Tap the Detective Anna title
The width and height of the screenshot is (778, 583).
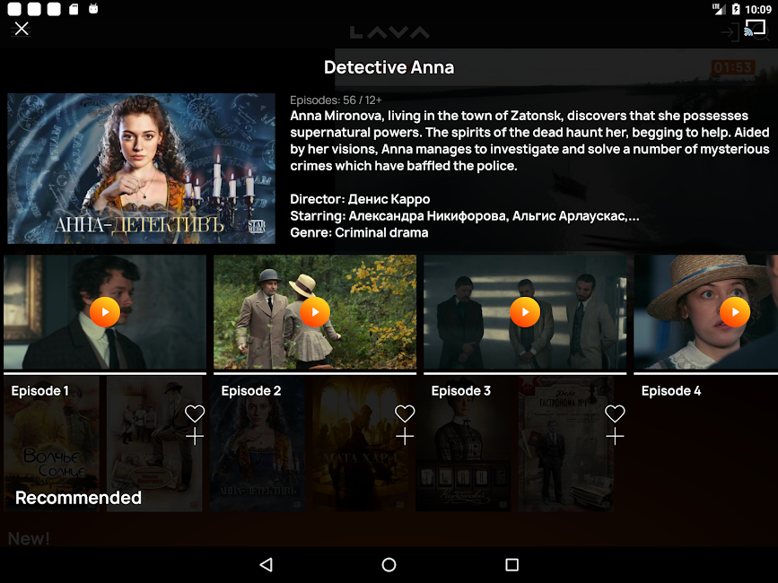click(x=389, y=67)
